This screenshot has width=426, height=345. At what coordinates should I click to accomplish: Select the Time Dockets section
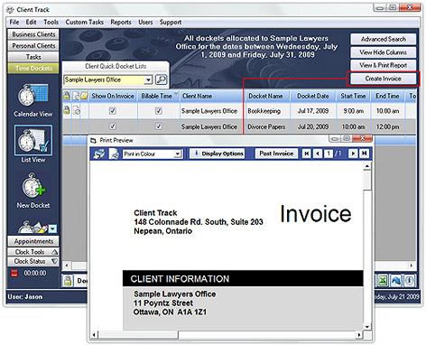[x=33, y=69]
